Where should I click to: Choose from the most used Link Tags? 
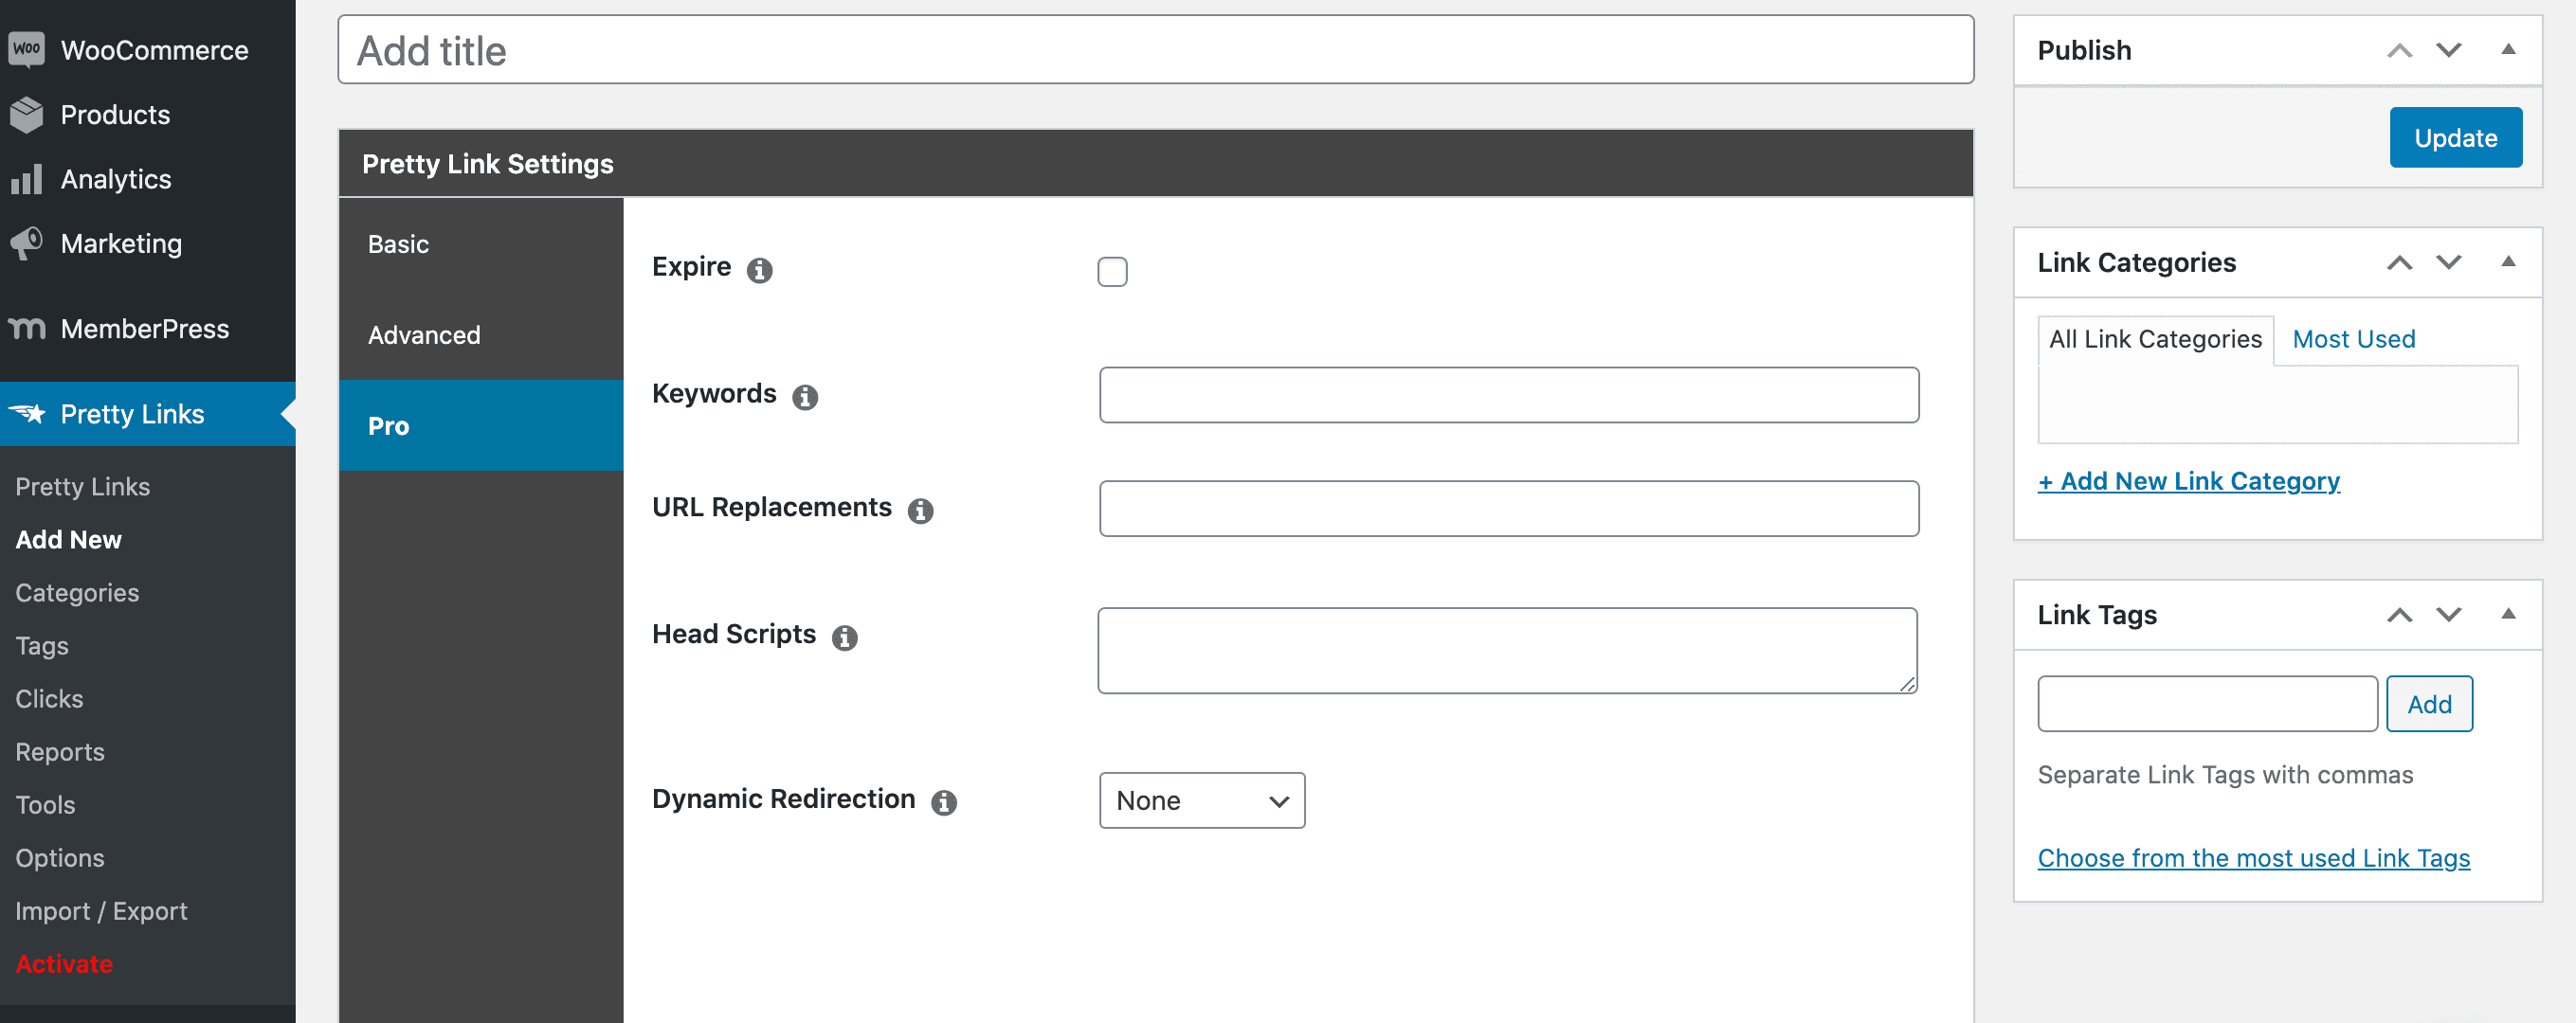click(x=2253, y=858)
